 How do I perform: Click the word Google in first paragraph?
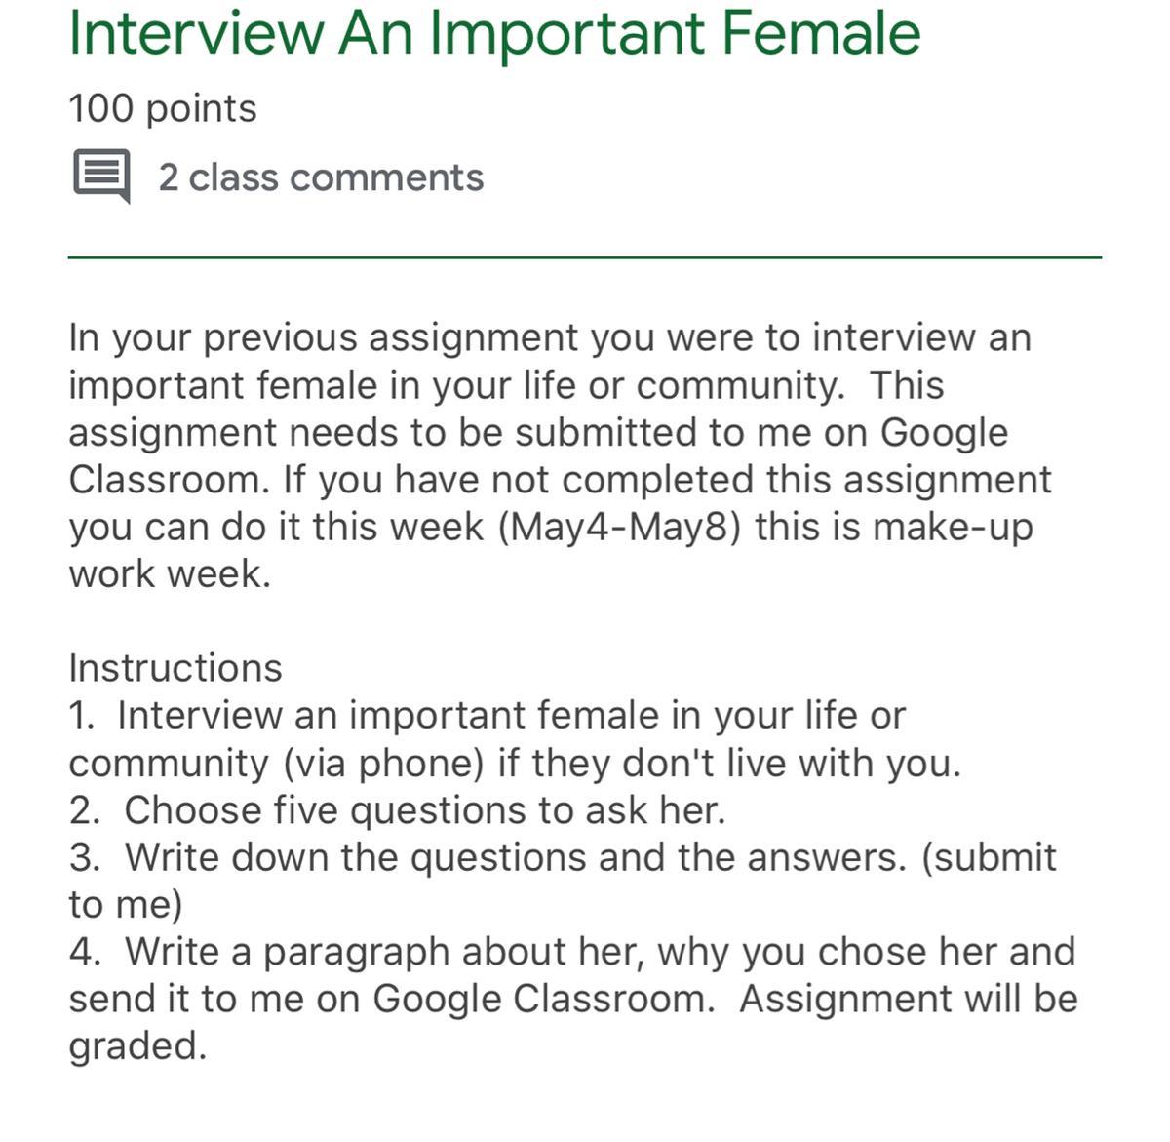point(944,432)
